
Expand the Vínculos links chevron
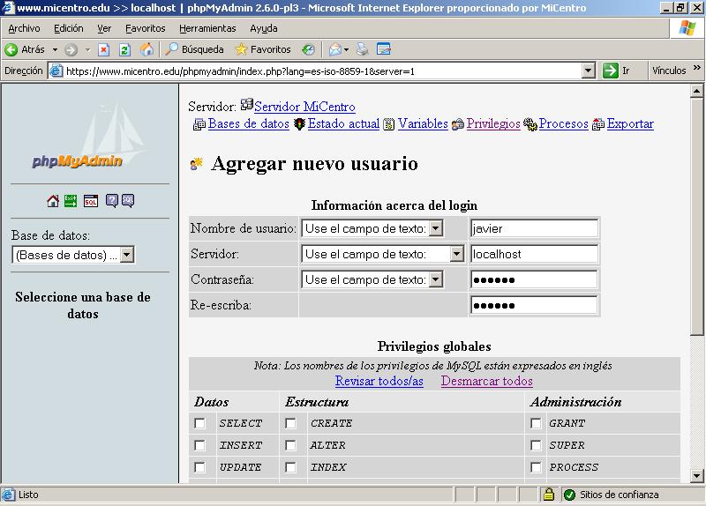(697, 68)
